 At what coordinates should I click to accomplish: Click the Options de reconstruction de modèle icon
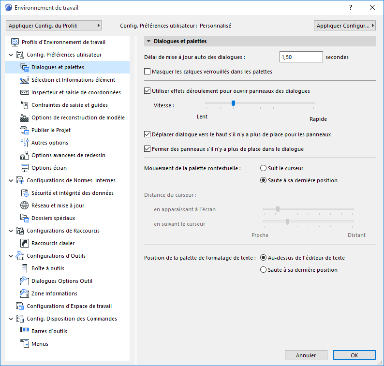pos(25,117)
